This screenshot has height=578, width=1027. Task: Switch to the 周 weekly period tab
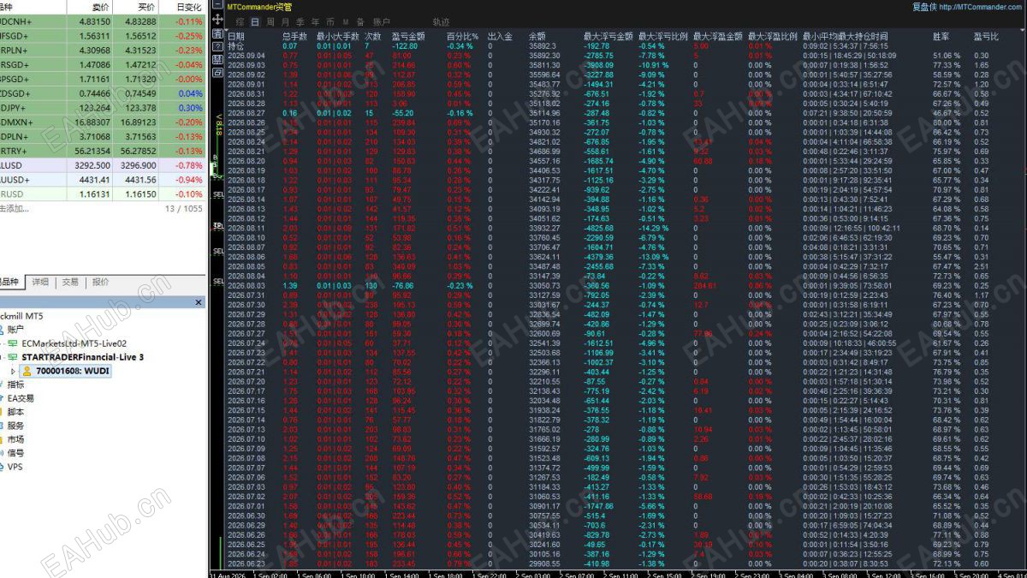click(x=271, y=21)
